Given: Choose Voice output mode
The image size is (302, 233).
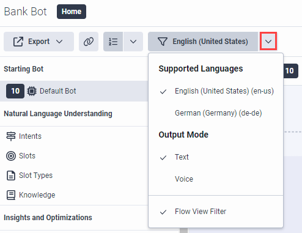Looking at the screenshot, I should (216, 179).
